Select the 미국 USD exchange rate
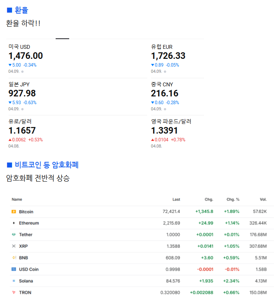The width and height of the screenshot is (279, 297). click(x=26, y=56)
